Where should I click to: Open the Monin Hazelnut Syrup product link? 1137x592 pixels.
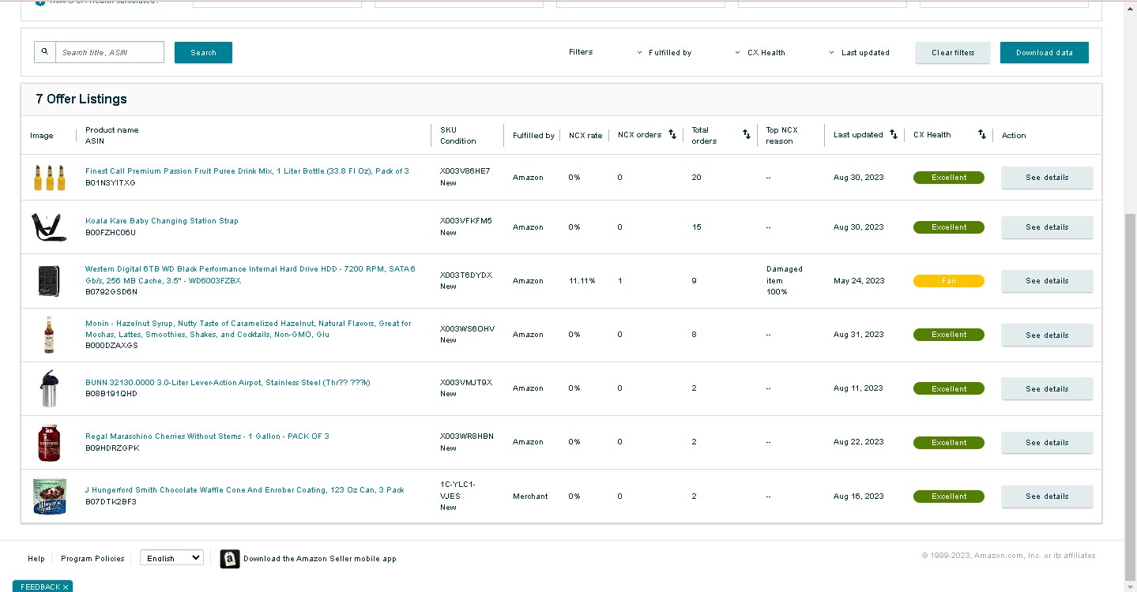coord(248,328)
